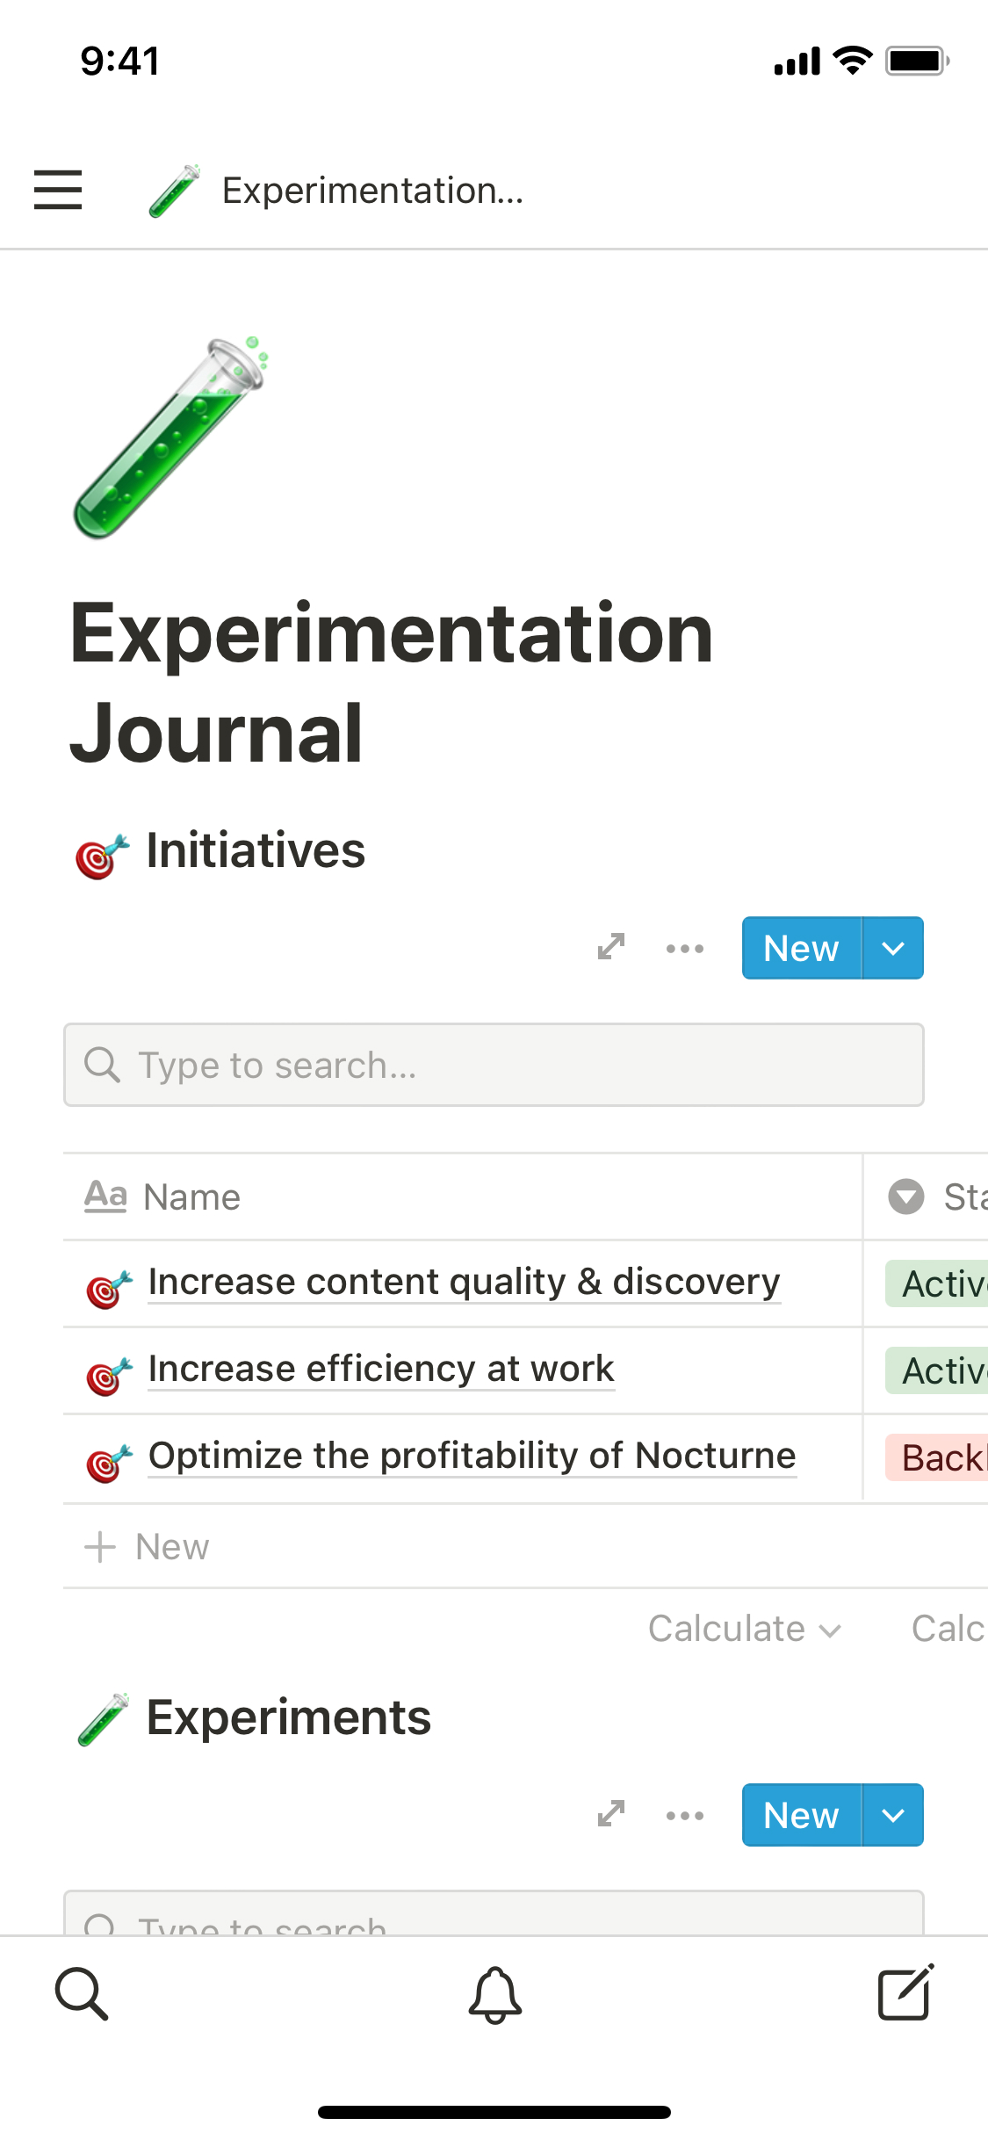Open 'Optimize the profitability of Nocturne' initiative
The width and height of the screenshot is (988, 2140).
tap(472, 1456)
